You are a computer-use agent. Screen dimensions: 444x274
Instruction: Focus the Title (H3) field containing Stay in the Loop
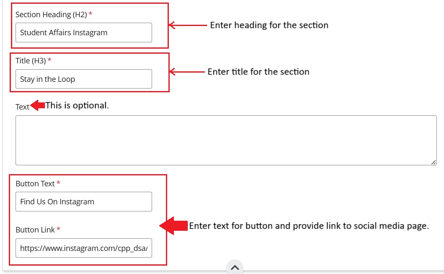(x=84, y=79)
